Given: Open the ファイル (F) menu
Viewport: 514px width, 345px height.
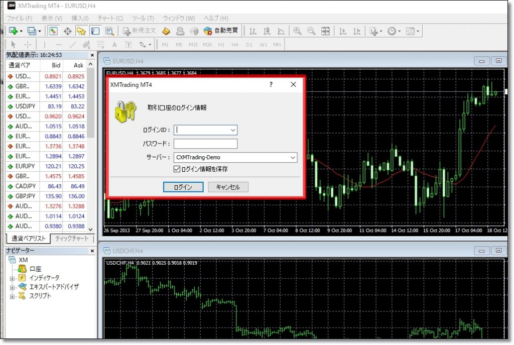Looking at the screenshot, I should tap(20, 19).
